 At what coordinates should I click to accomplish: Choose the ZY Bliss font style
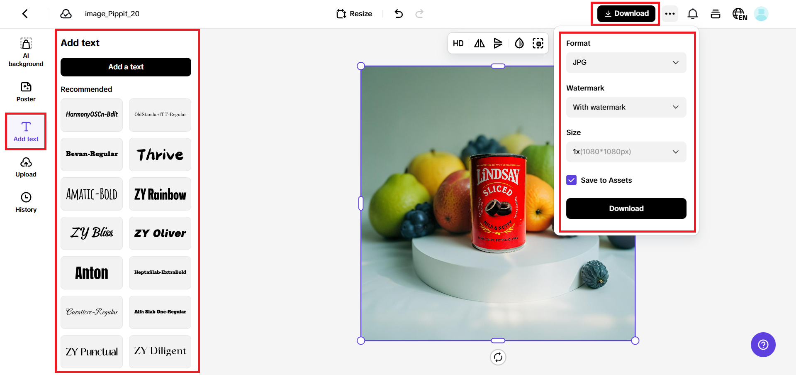click(x=92, y=233)
